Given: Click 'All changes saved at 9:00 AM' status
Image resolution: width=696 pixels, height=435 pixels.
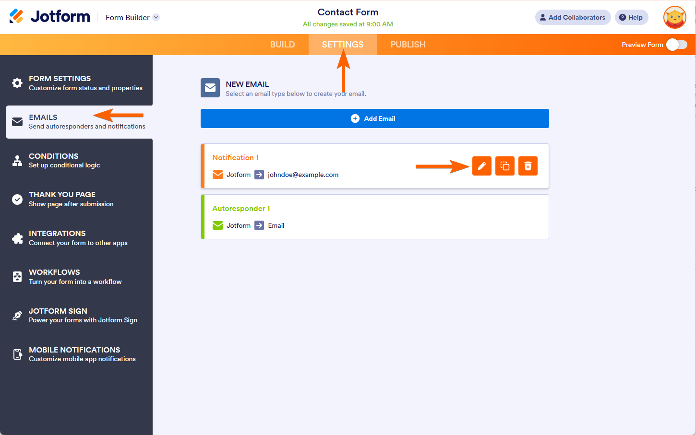Looking at the screenshot, I should click(x=348, y=24).
